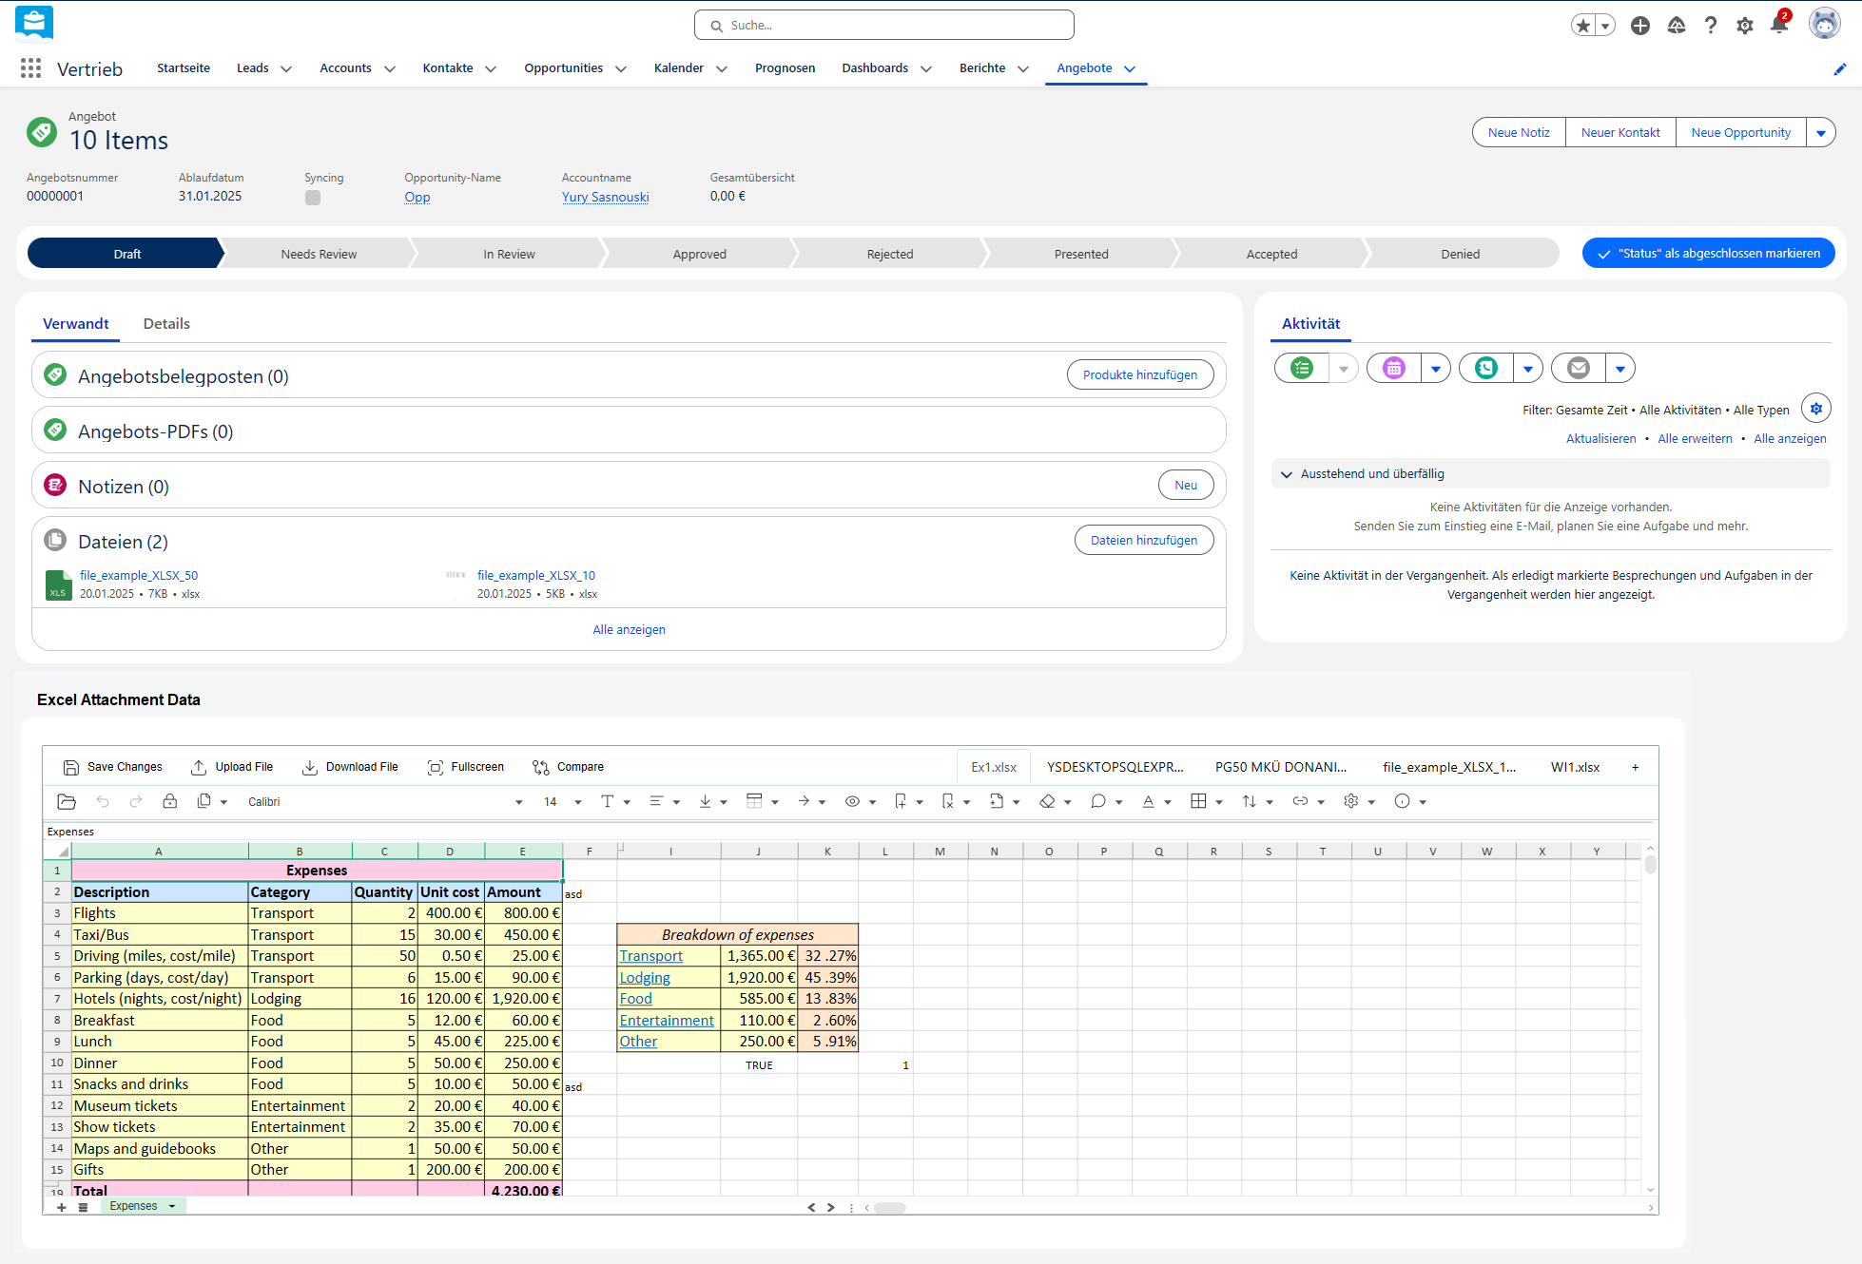
Task: Open more actions dropdown beside Neue Opportunity
Action: 1820,133
